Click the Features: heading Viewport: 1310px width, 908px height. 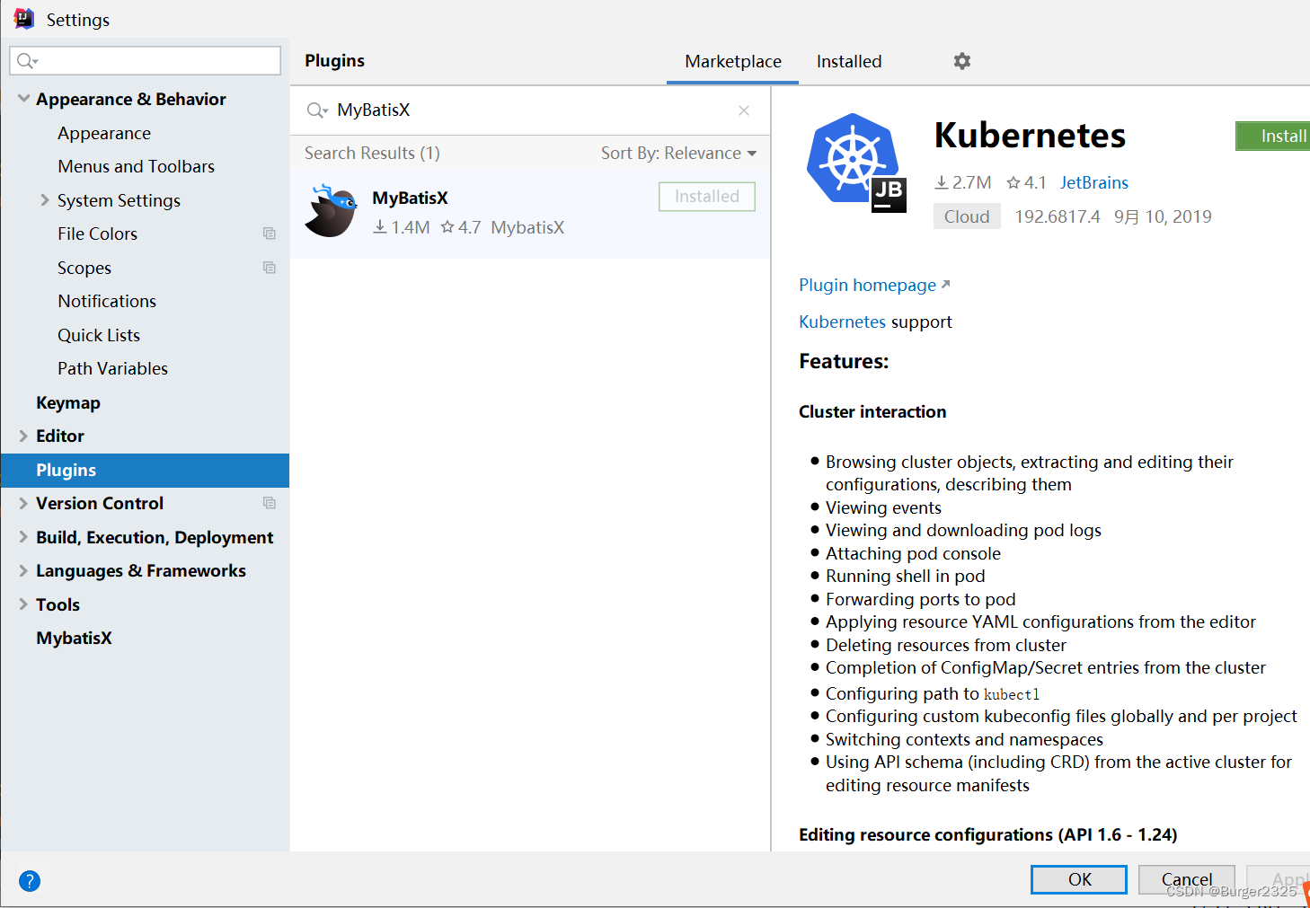[x=844, y=361]
